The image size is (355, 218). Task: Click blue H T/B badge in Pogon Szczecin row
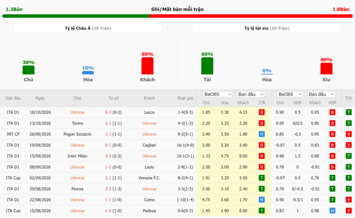(262, 134)
